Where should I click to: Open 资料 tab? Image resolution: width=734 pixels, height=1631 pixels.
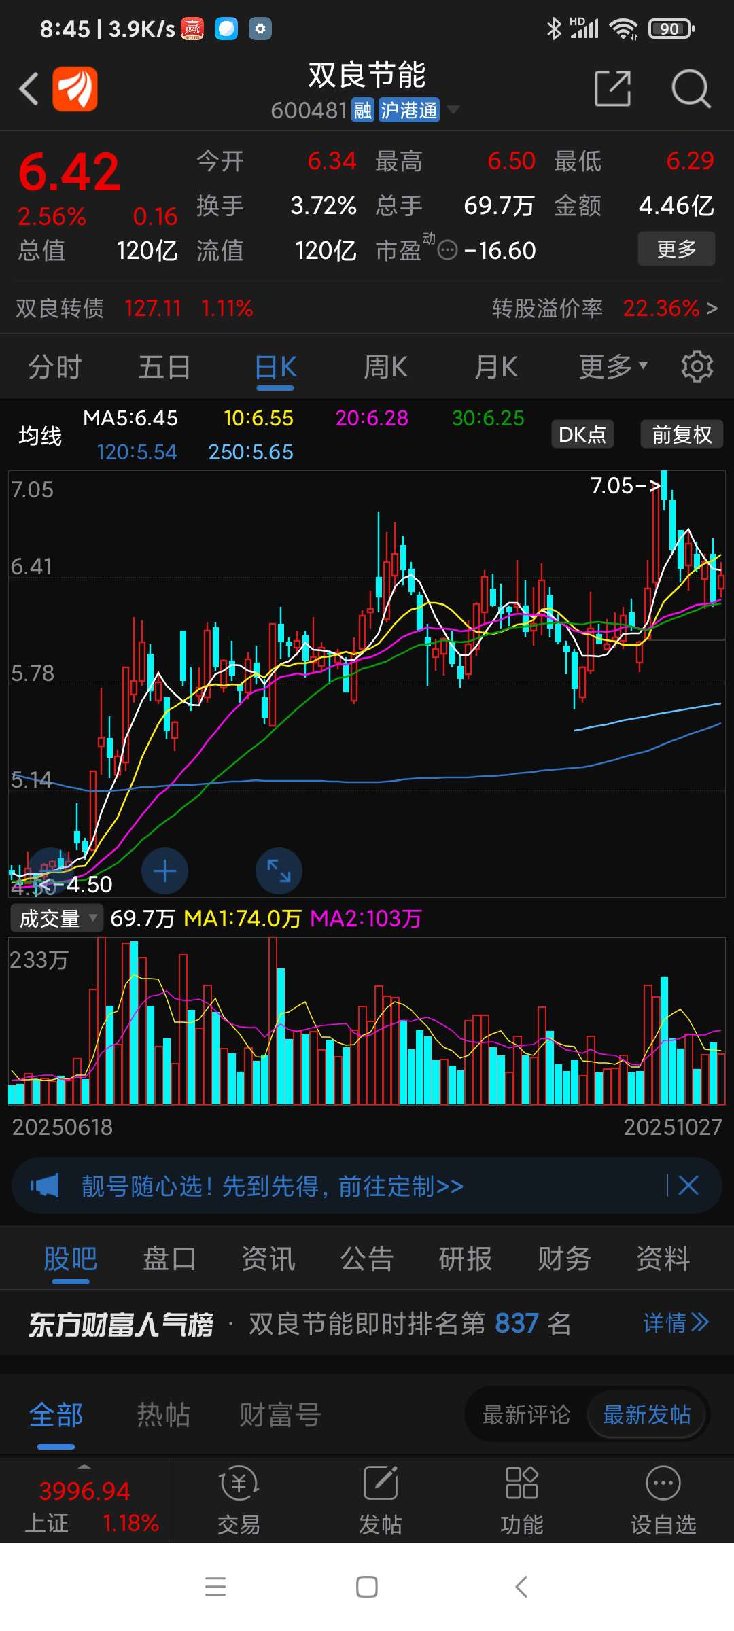(663, 1259)
